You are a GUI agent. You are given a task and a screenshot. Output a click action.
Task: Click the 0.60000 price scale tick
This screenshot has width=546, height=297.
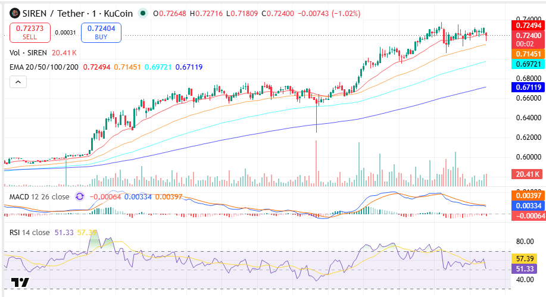[x=528, y=157]
